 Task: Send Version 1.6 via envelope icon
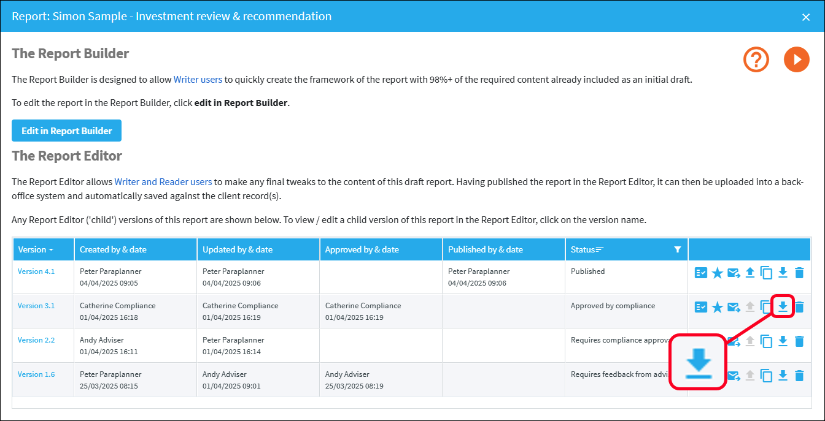point(734,376)
